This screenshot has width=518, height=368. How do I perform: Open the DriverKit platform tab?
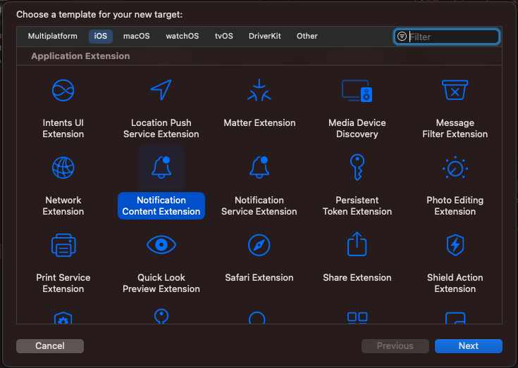264,37
